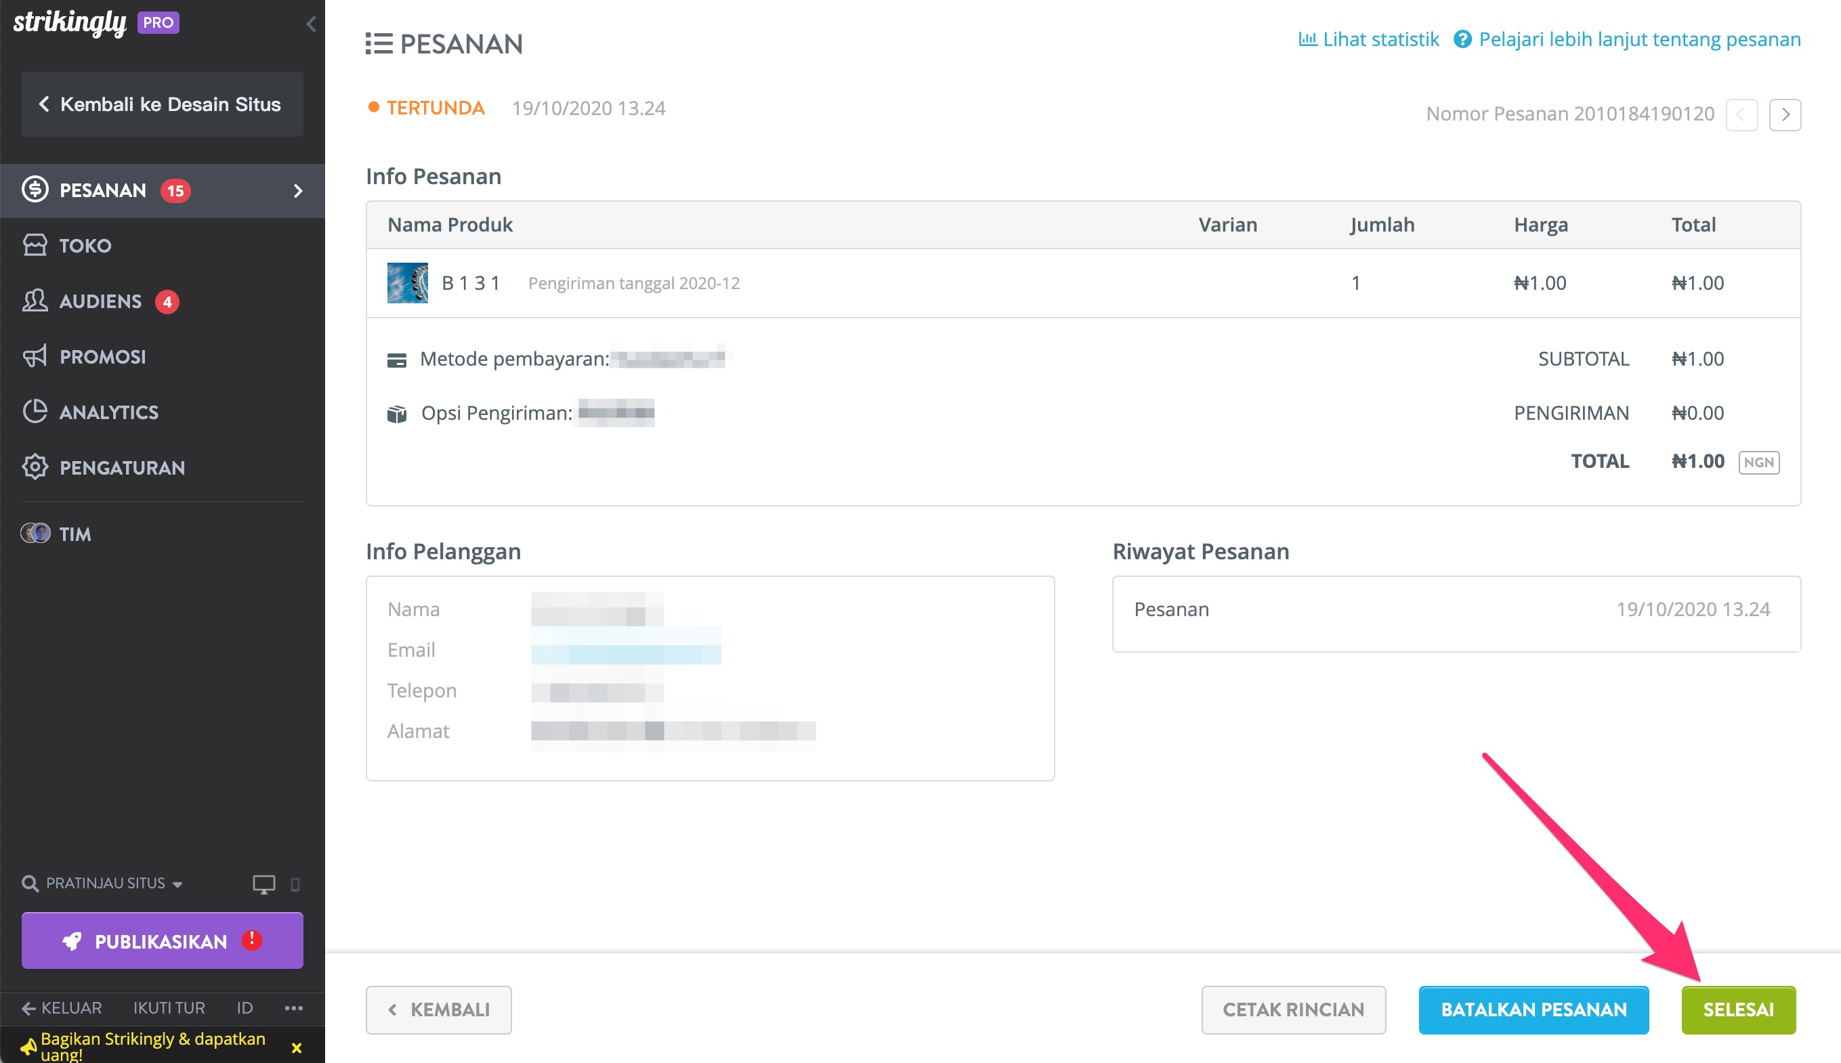
Task: Open PENGATURAN settings
Action: pyautogui.click(x=162, y=468)
